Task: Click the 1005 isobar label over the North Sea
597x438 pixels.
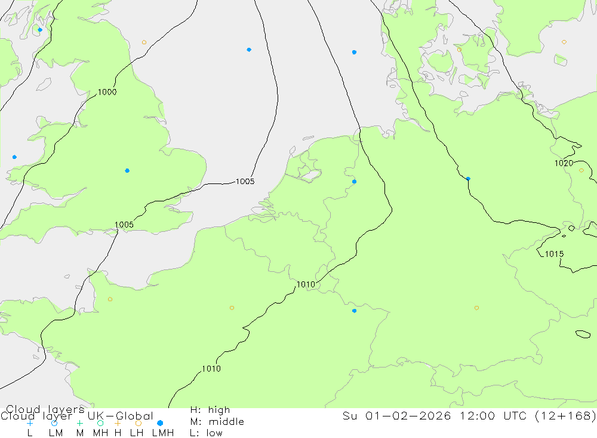Action: pos(245,182)
